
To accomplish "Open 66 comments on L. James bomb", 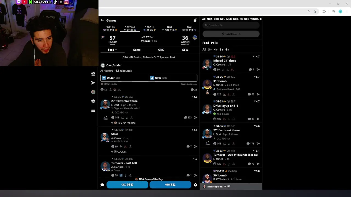I will 251,94.
